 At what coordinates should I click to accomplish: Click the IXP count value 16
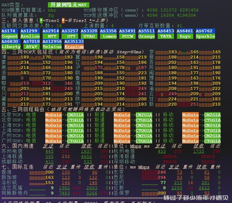point(59,26)
